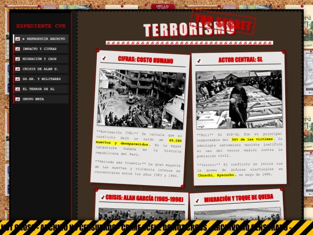Open El Terror de SL section
The height and width of the screenshot is (235, 313).
click(41, 89)
